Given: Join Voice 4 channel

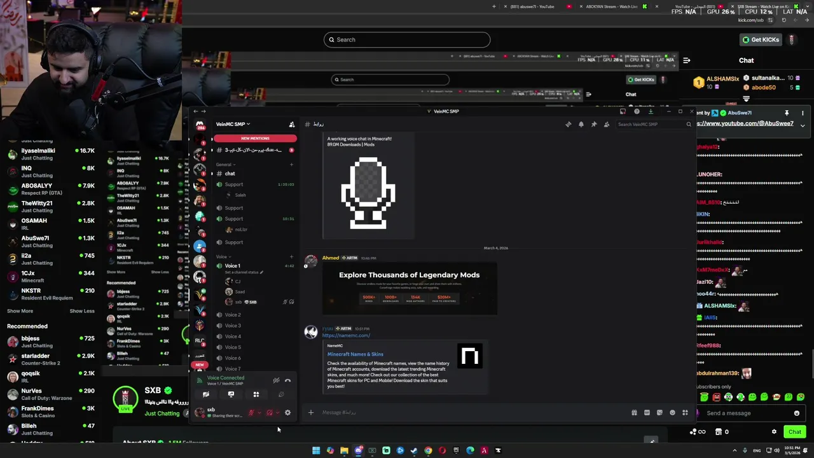Looking at the screenshot, I should pyautogui.click(x=254, y=337).
